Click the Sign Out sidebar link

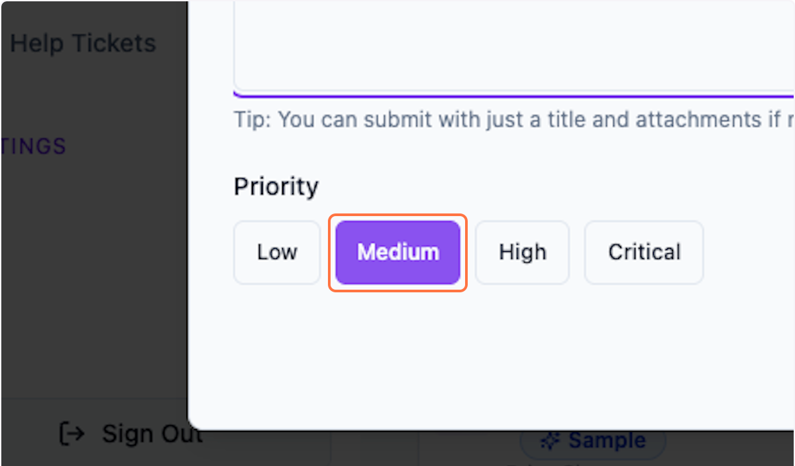[x=151, y=434]
